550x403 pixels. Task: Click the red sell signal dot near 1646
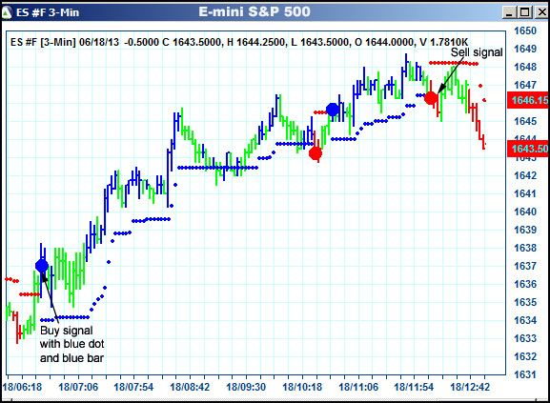(x=431, y=98)
